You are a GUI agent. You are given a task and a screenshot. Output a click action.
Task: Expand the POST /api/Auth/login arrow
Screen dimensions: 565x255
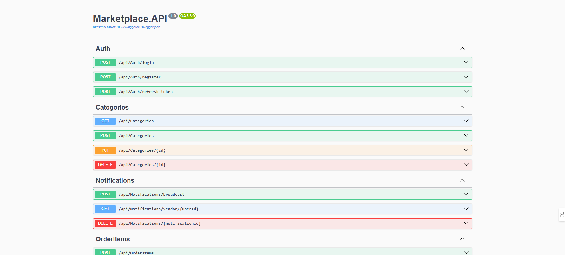[x=466, y=62]
